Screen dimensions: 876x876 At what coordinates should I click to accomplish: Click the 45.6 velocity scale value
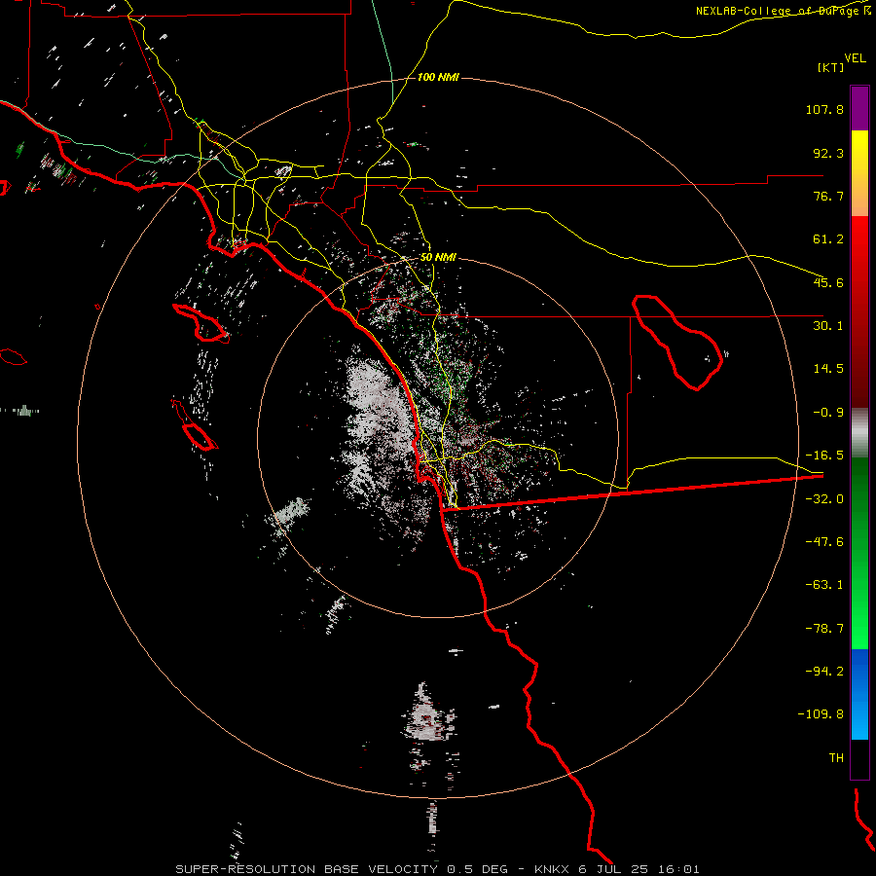point(828,282)
